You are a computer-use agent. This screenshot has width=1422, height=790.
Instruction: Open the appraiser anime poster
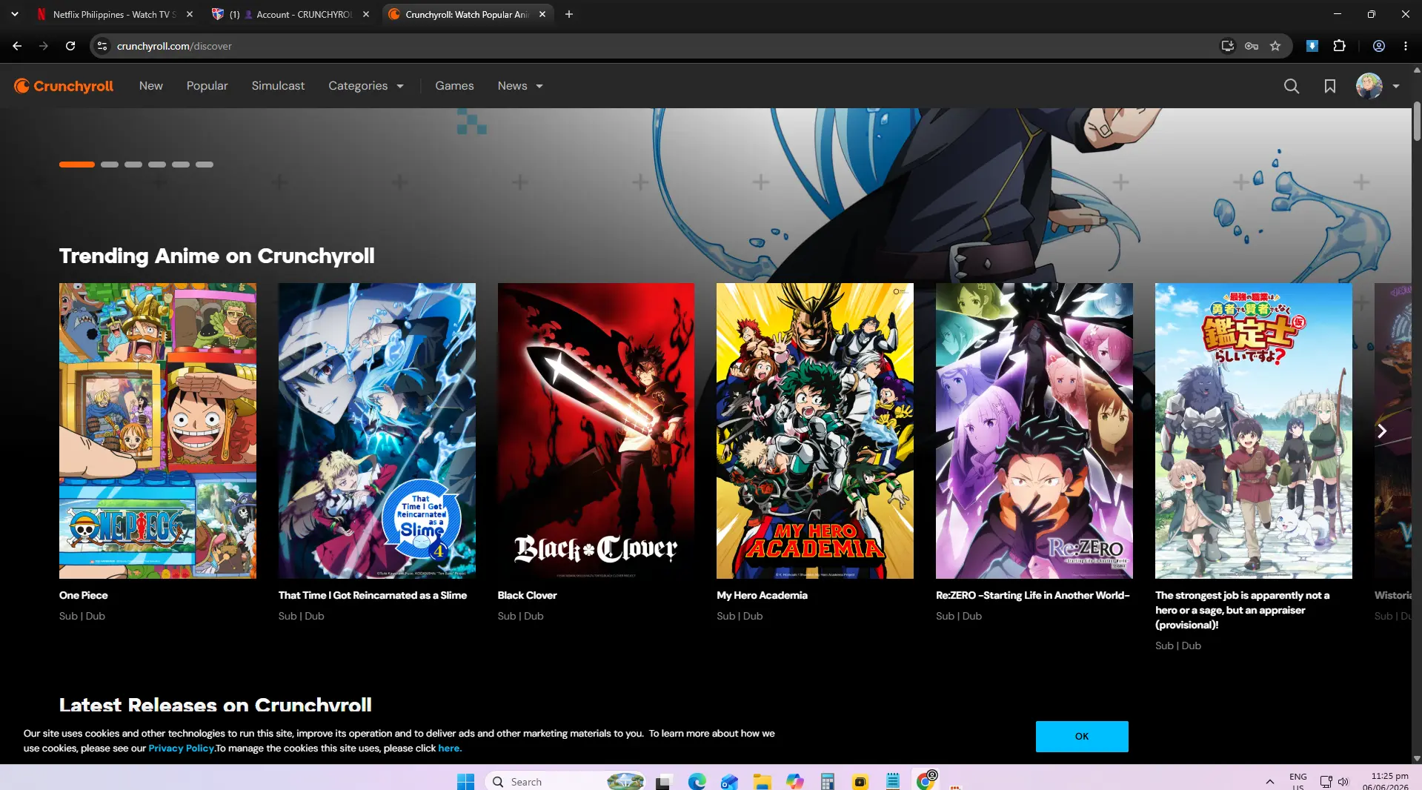coord(1254,431)
